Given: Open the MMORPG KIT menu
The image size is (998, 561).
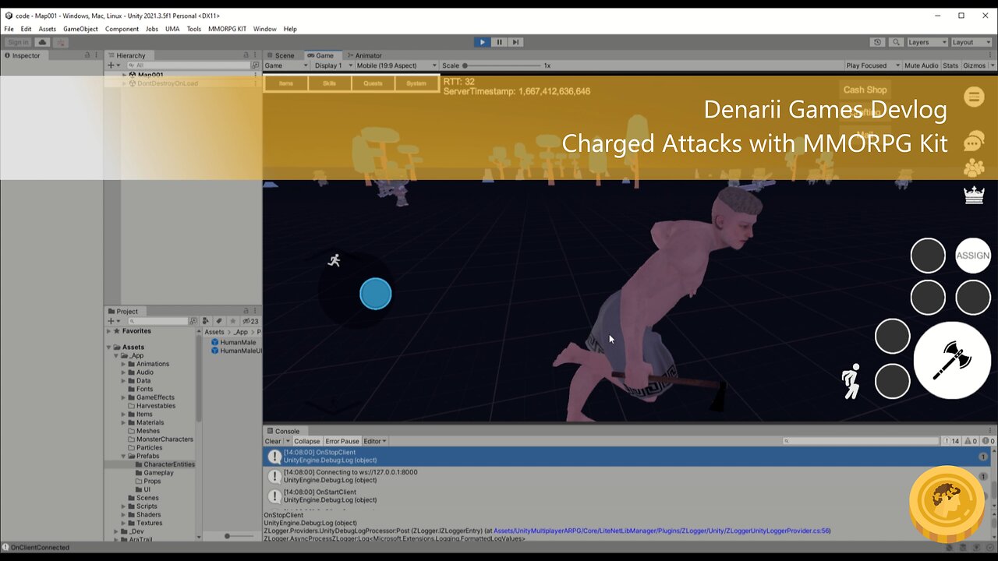Looking at the screenshot, I should tap(227, 29).
